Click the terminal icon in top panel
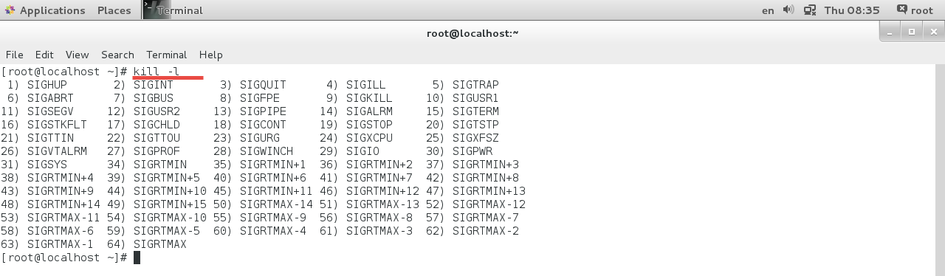Screen dimensions: 945x276 (x=151, y=10)
